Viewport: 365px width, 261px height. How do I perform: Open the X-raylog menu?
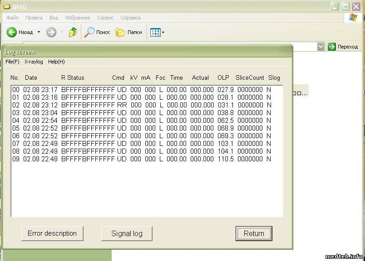(34, 62)
